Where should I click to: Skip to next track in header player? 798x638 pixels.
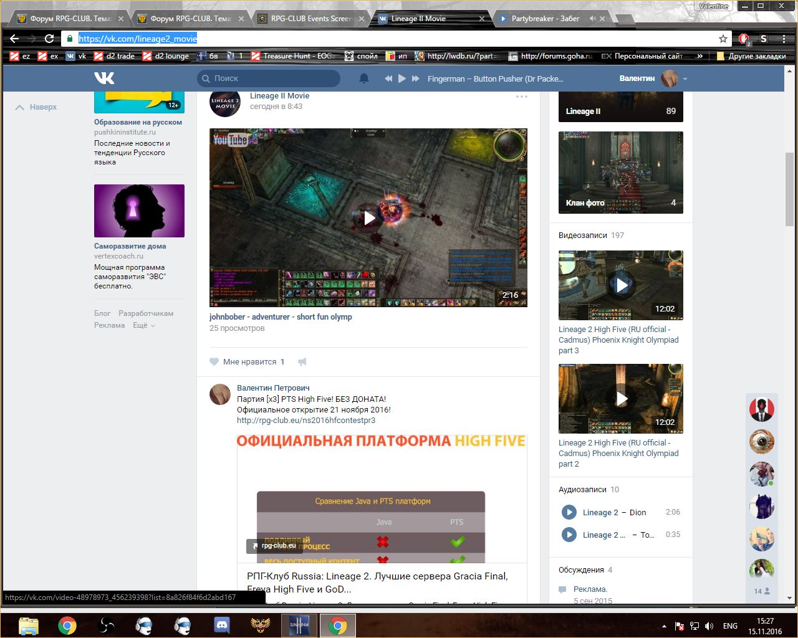415,79
